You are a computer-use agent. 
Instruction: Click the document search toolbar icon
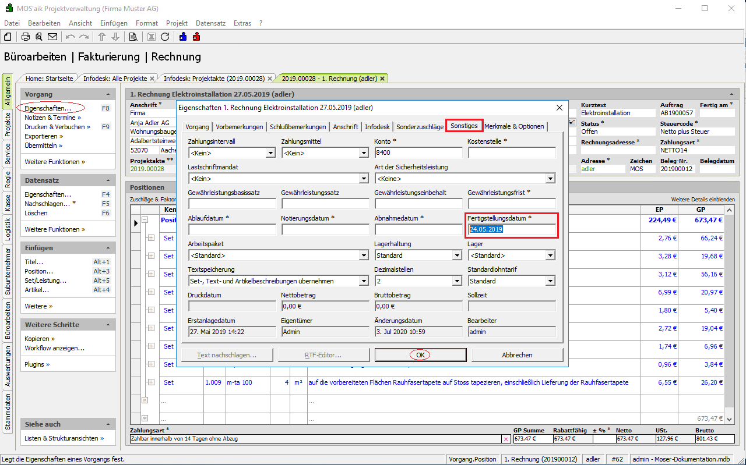(x=133, y=37)
